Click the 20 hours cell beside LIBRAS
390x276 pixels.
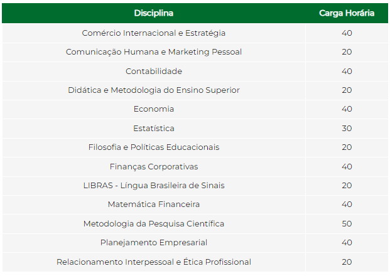pos(347,186)
